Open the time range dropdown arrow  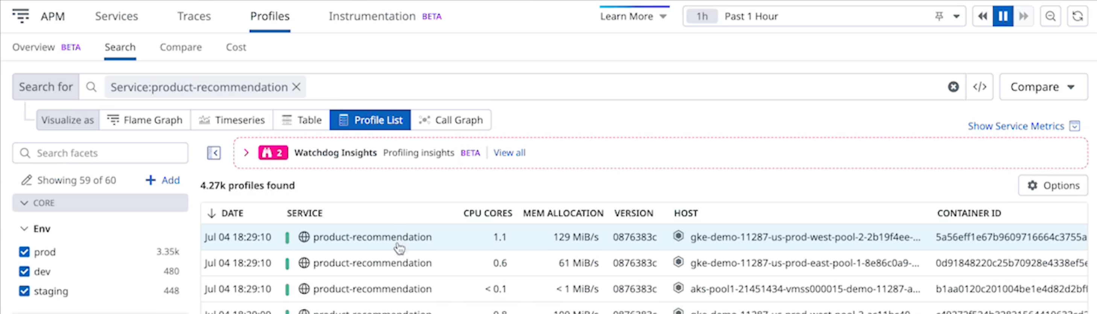point(956,17)
